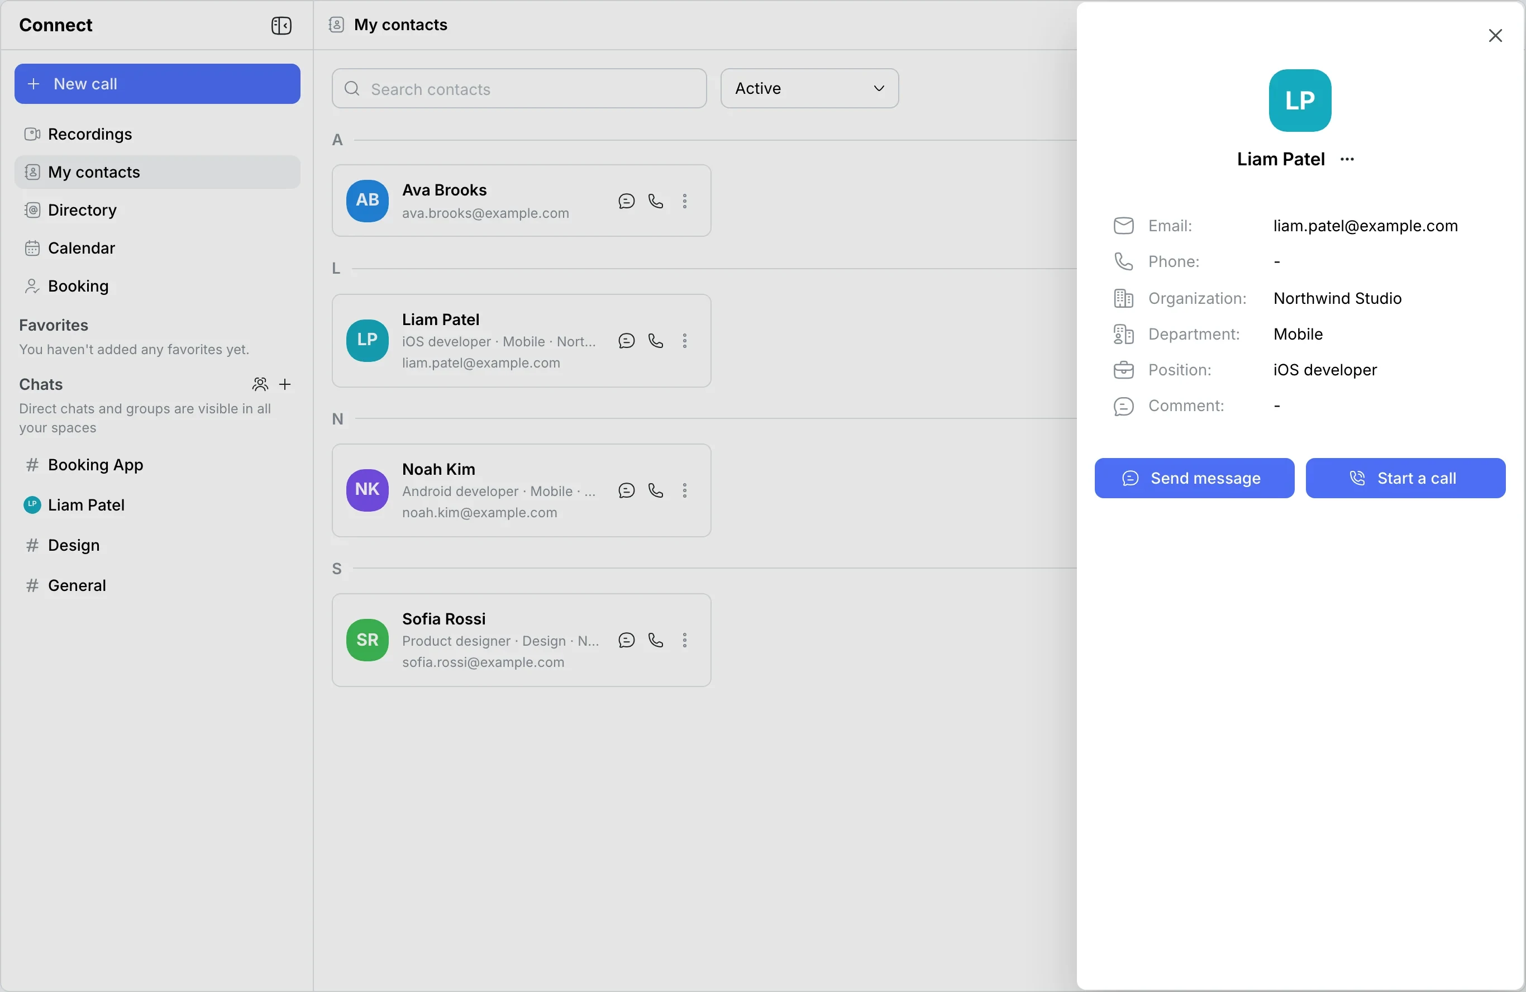Select the Noah Kim contact name
Screen dimensions: 1526x992
(438, 469)
